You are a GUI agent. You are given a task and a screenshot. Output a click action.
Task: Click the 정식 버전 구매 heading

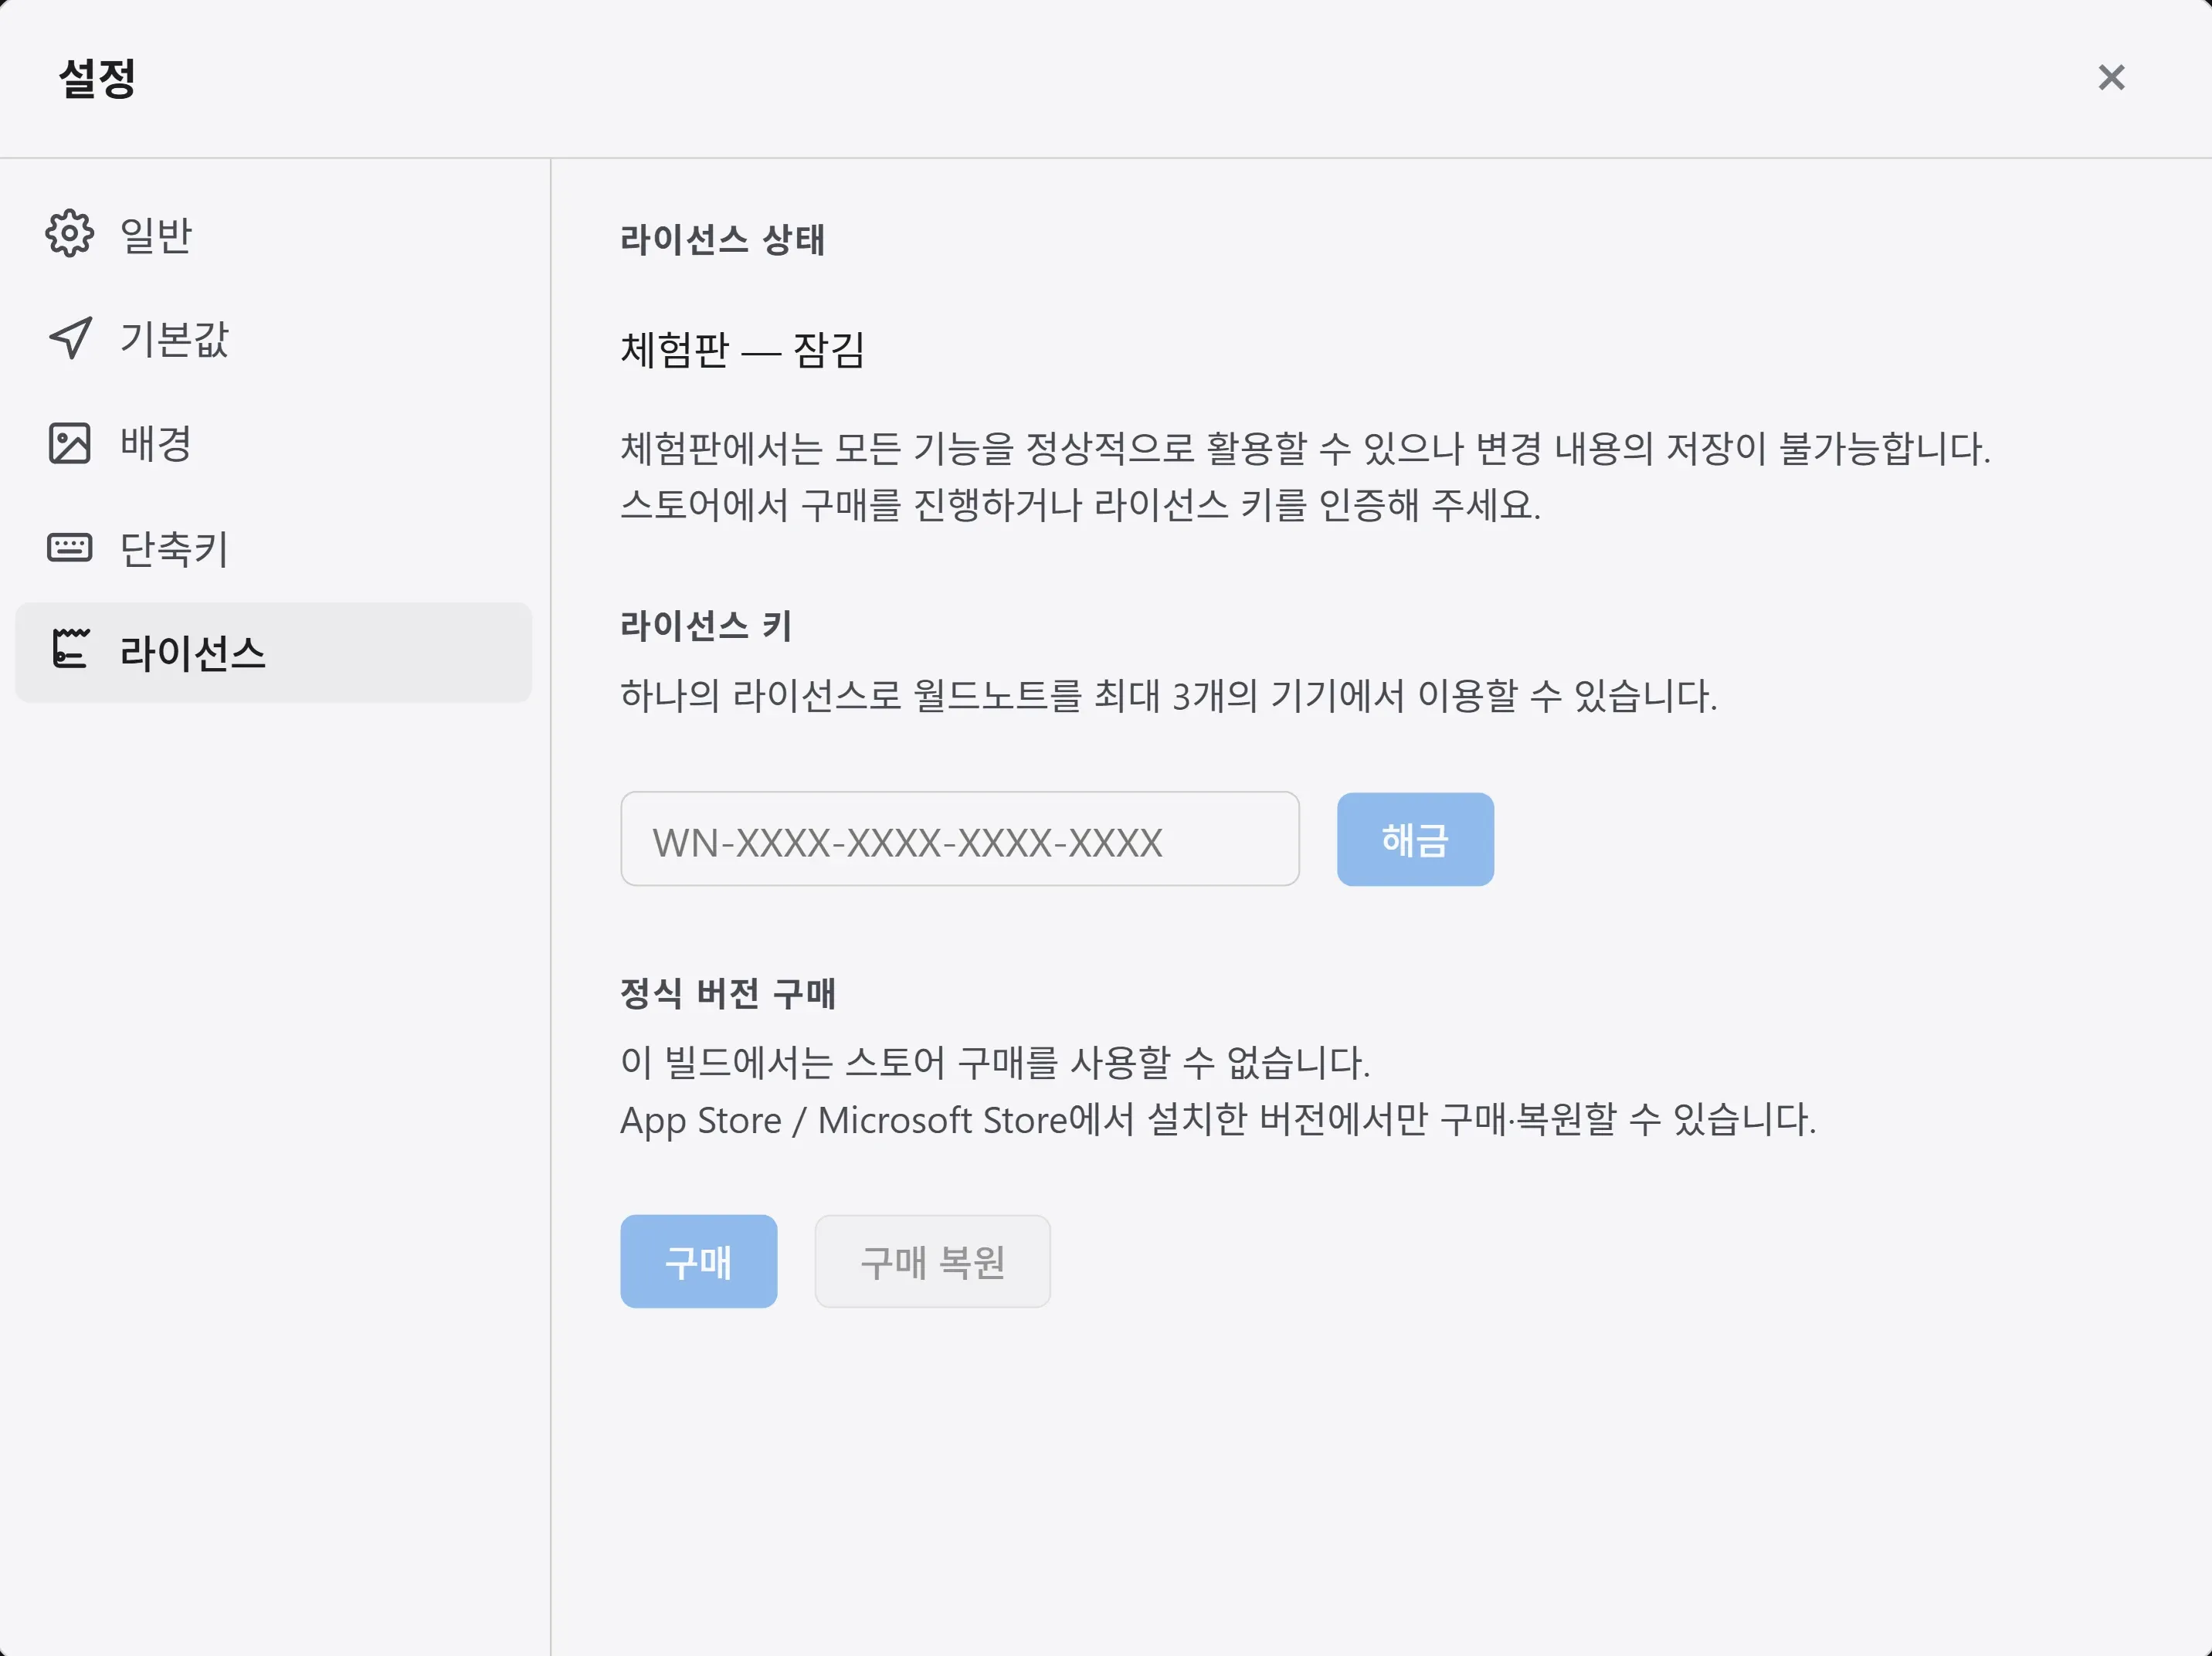pos(728,994)
